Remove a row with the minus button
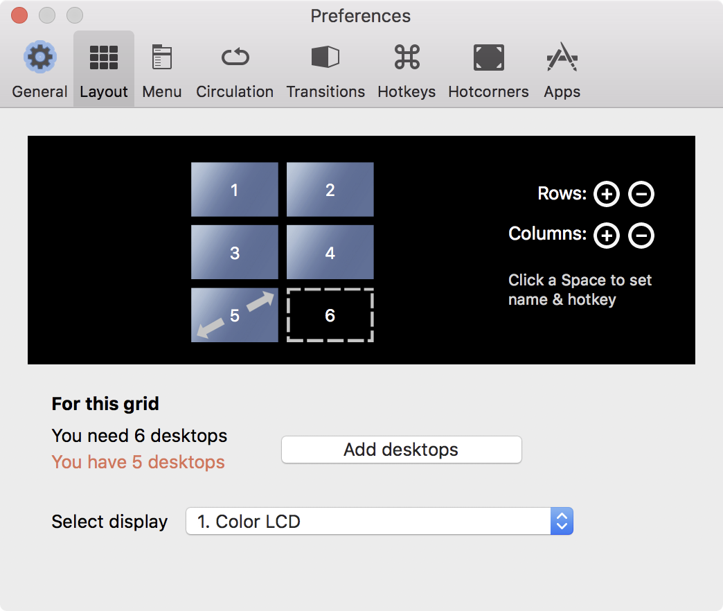The width and height of the screenshot is (723, 611). (641, 195)
